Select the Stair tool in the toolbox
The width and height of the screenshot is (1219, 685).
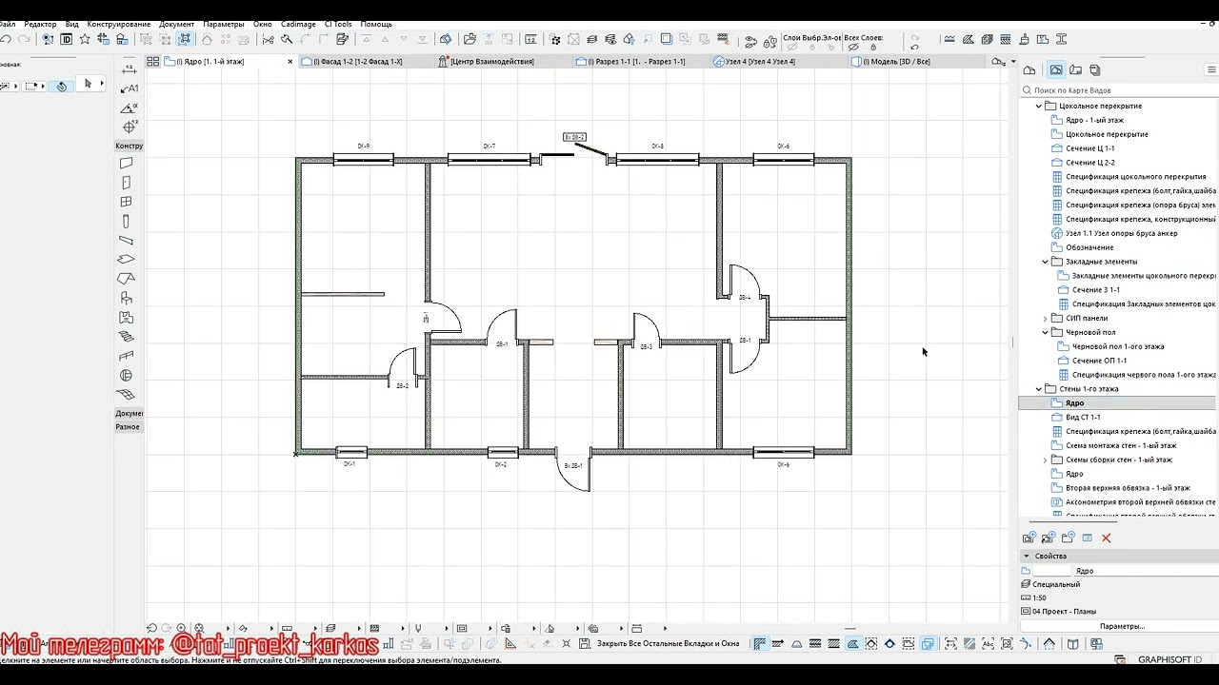pyautogui.click(x=127, y=336)
